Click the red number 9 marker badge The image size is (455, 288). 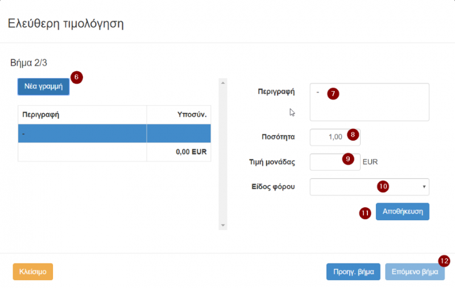pos(348,159)
